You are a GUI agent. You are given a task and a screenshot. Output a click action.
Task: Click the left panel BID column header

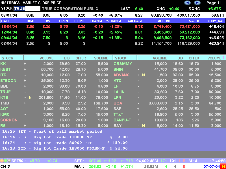point(67,58)
